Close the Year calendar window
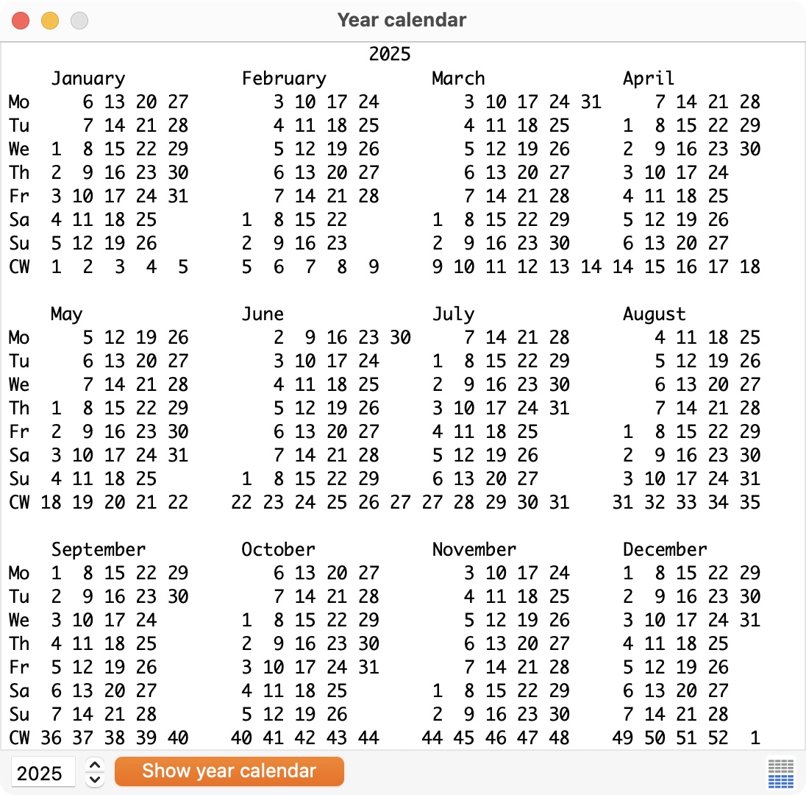Image resolution: width=806 pixels, height=795 pixels. click(21, 21)
